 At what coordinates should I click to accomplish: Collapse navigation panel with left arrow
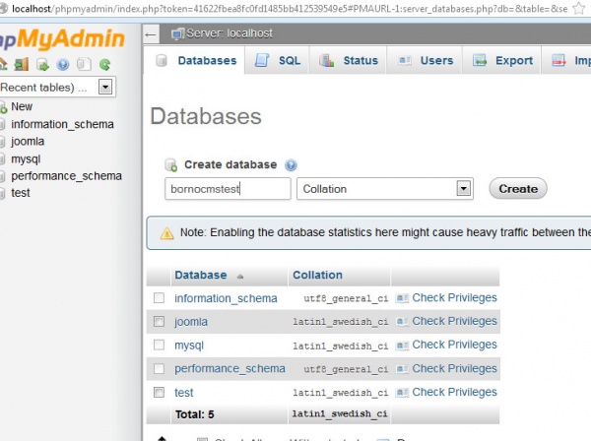[151, 35]
